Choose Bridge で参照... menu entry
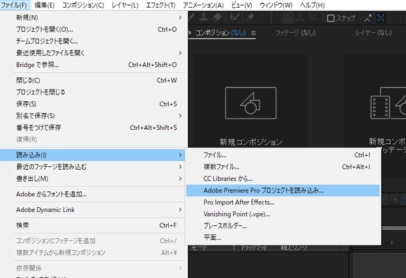The image size is (406, 278). tap(94, 65)
